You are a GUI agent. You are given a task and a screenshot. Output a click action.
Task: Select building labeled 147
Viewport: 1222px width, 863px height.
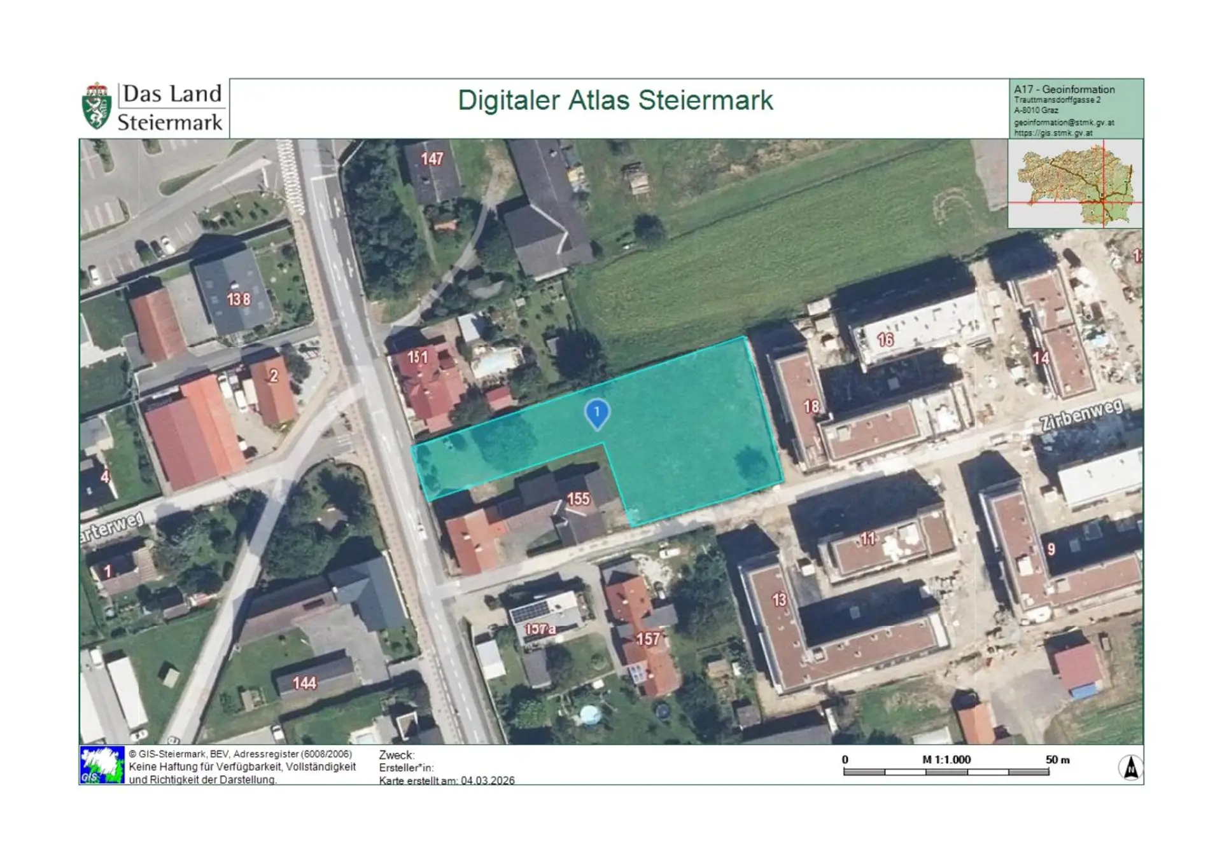432,159
